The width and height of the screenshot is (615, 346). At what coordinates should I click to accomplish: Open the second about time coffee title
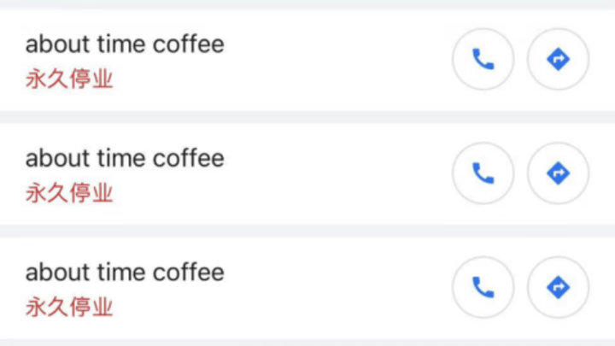click(x=125, y=158)
